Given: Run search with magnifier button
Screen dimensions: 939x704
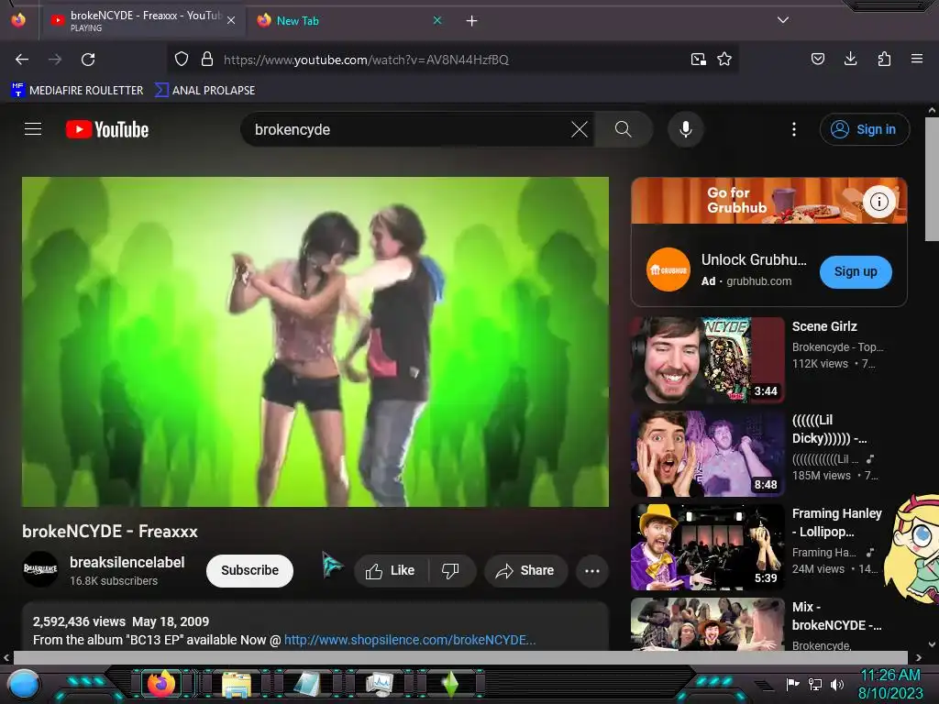Looking at the screenshot, I should [x=623, y=129].
